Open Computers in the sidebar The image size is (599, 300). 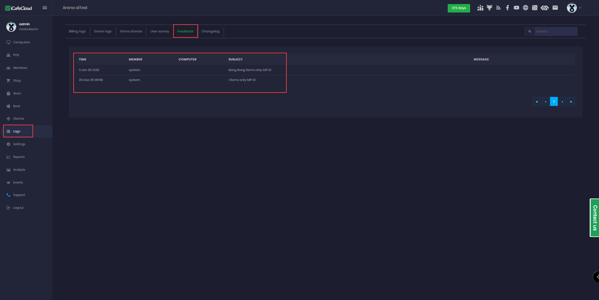22,42
